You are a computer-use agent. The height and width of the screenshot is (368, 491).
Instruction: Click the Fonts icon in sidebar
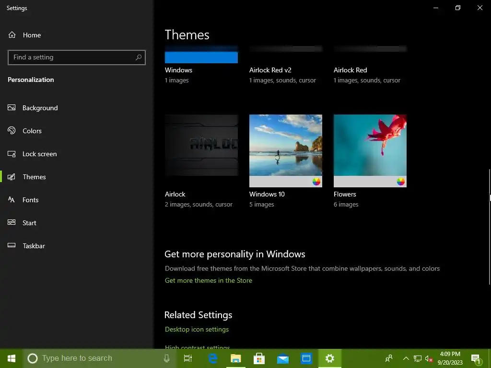12,199
